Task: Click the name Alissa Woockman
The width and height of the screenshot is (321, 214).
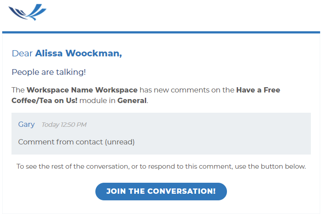Action: 79,53
